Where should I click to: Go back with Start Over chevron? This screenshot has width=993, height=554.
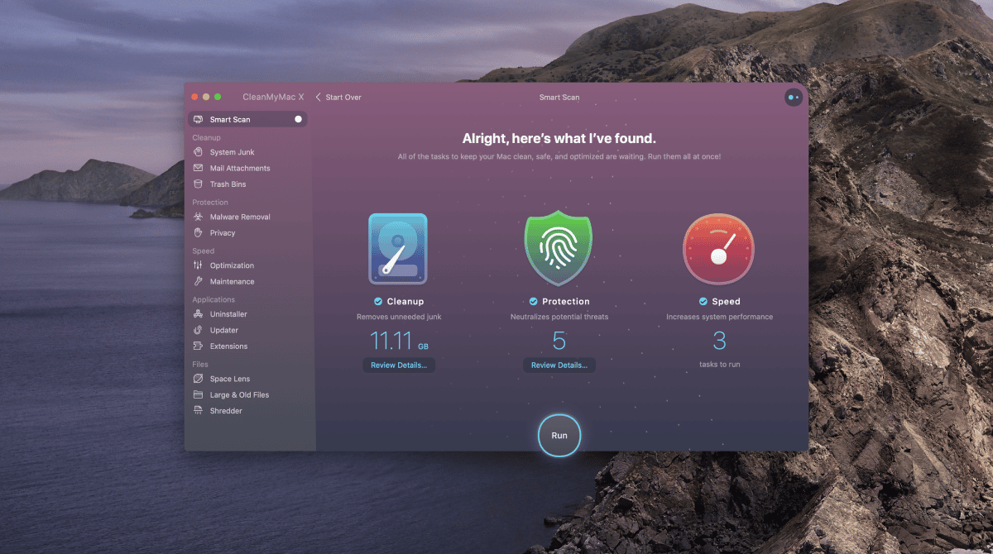tap(319, 98)
